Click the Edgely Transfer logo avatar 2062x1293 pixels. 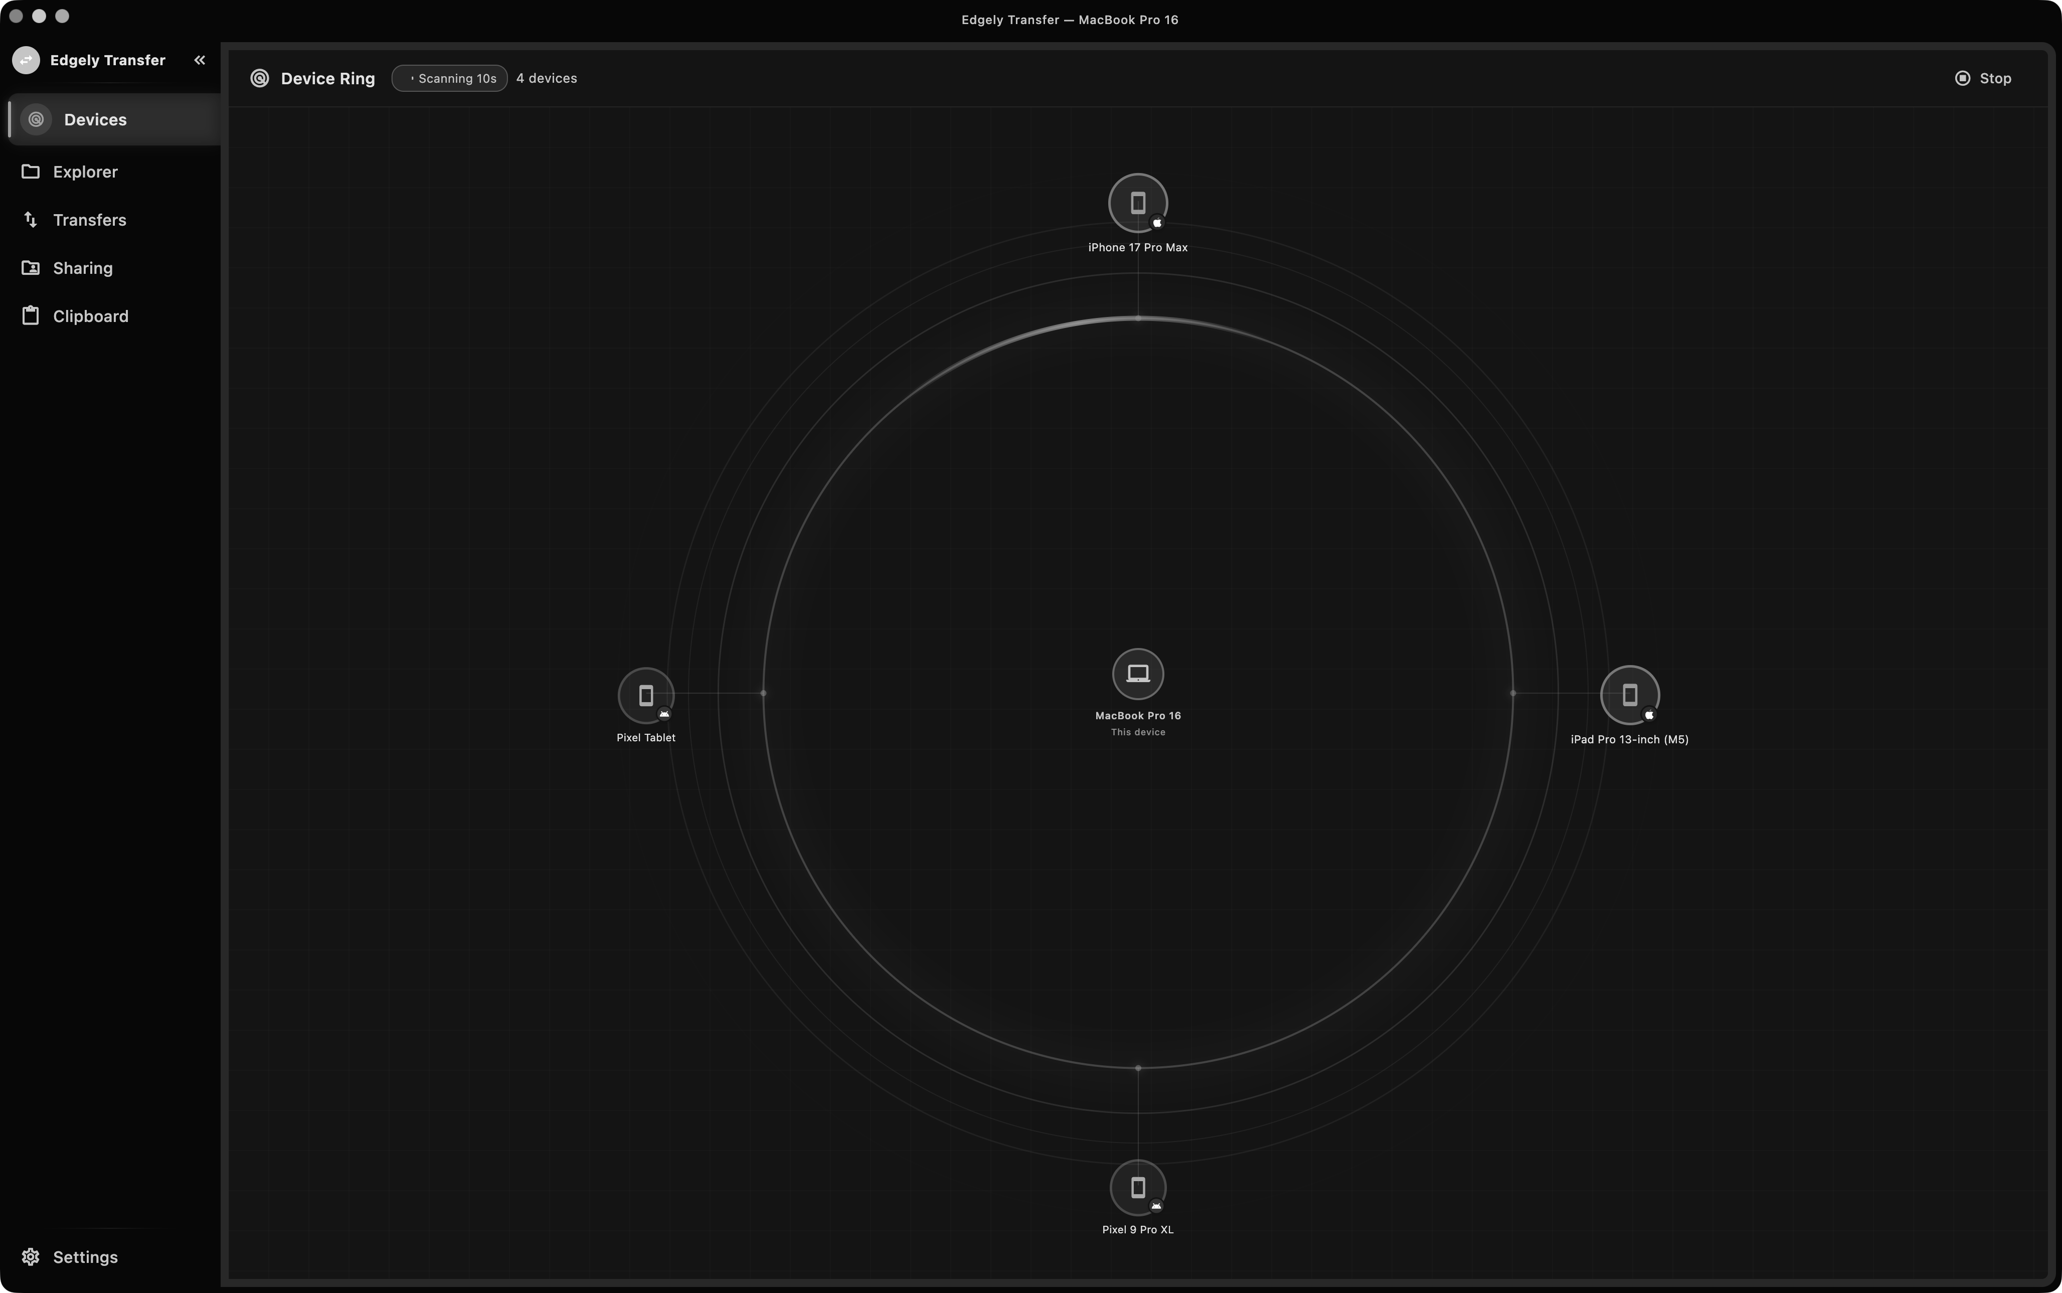(x=26, y=60)
